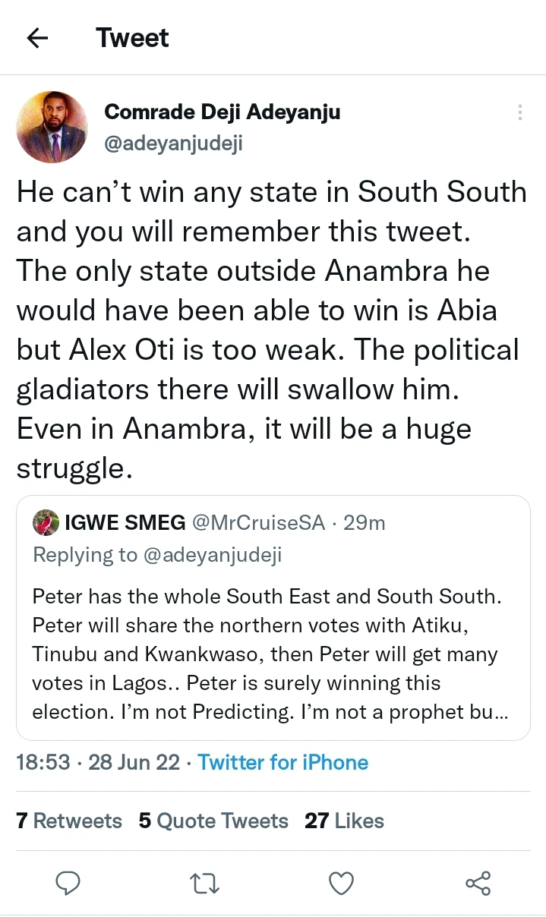View the 7 Retweets list
Viewport: 546px width, 917px height.
coord(69,821)
